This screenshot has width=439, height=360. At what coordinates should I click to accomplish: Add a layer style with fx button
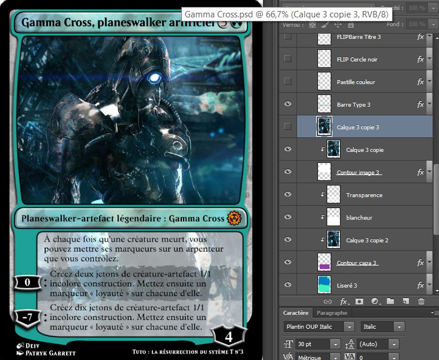click(345, 301)
